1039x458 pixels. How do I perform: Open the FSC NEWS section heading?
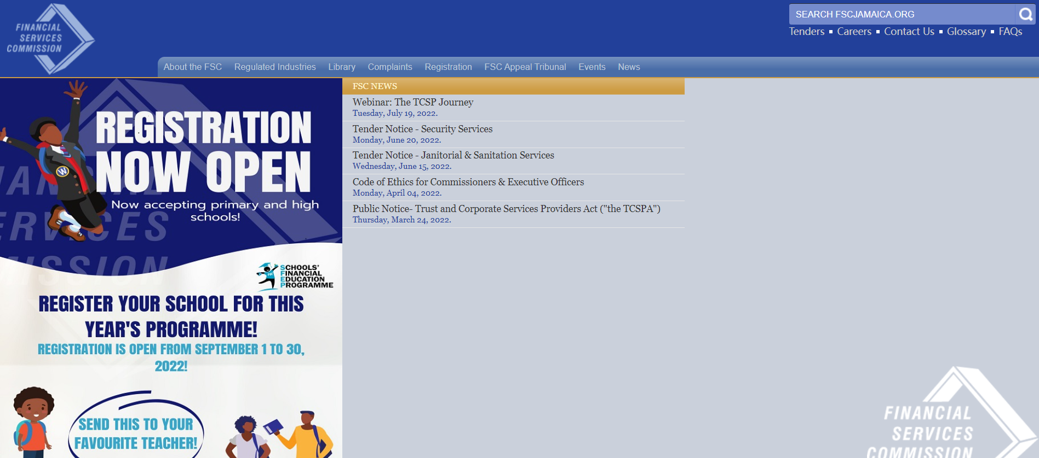(375, 86)
